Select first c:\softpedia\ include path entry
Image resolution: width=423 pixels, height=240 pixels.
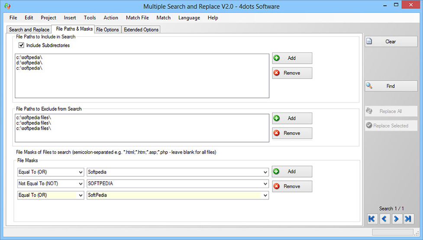29,58
